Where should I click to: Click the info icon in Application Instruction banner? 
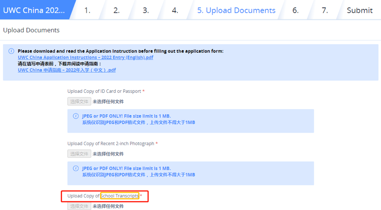(11, 51)
